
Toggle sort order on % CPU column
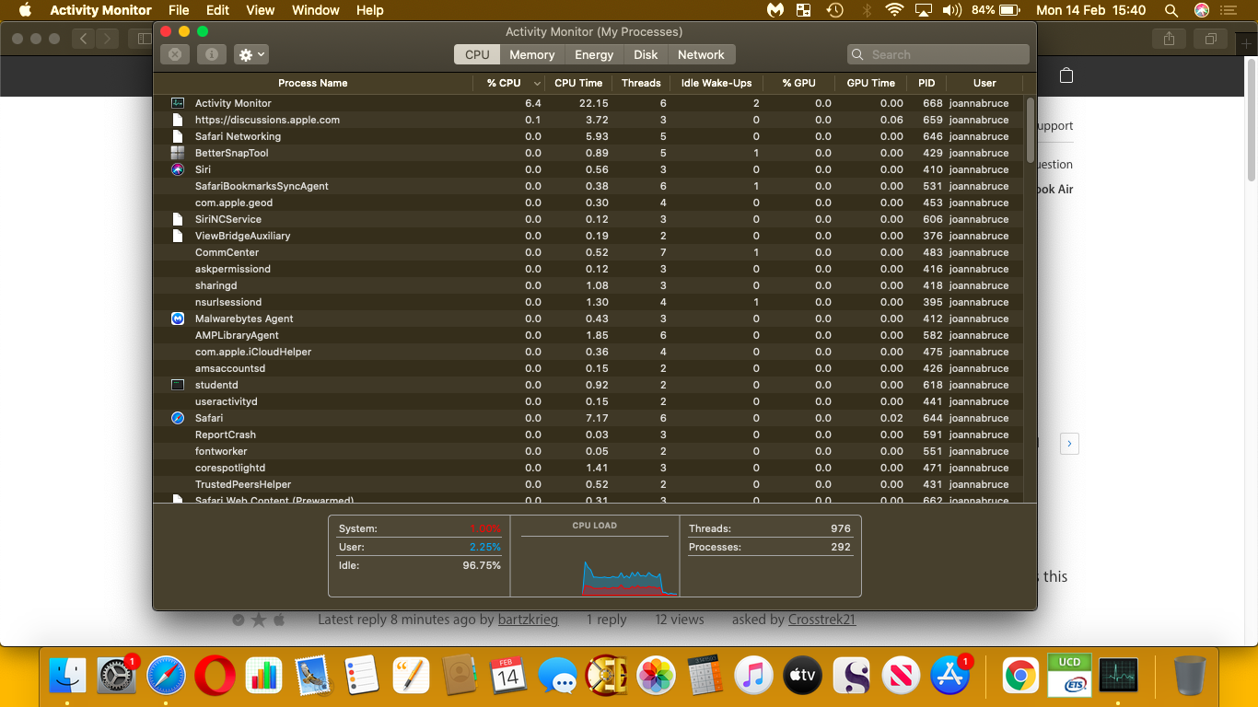point(509,83)
